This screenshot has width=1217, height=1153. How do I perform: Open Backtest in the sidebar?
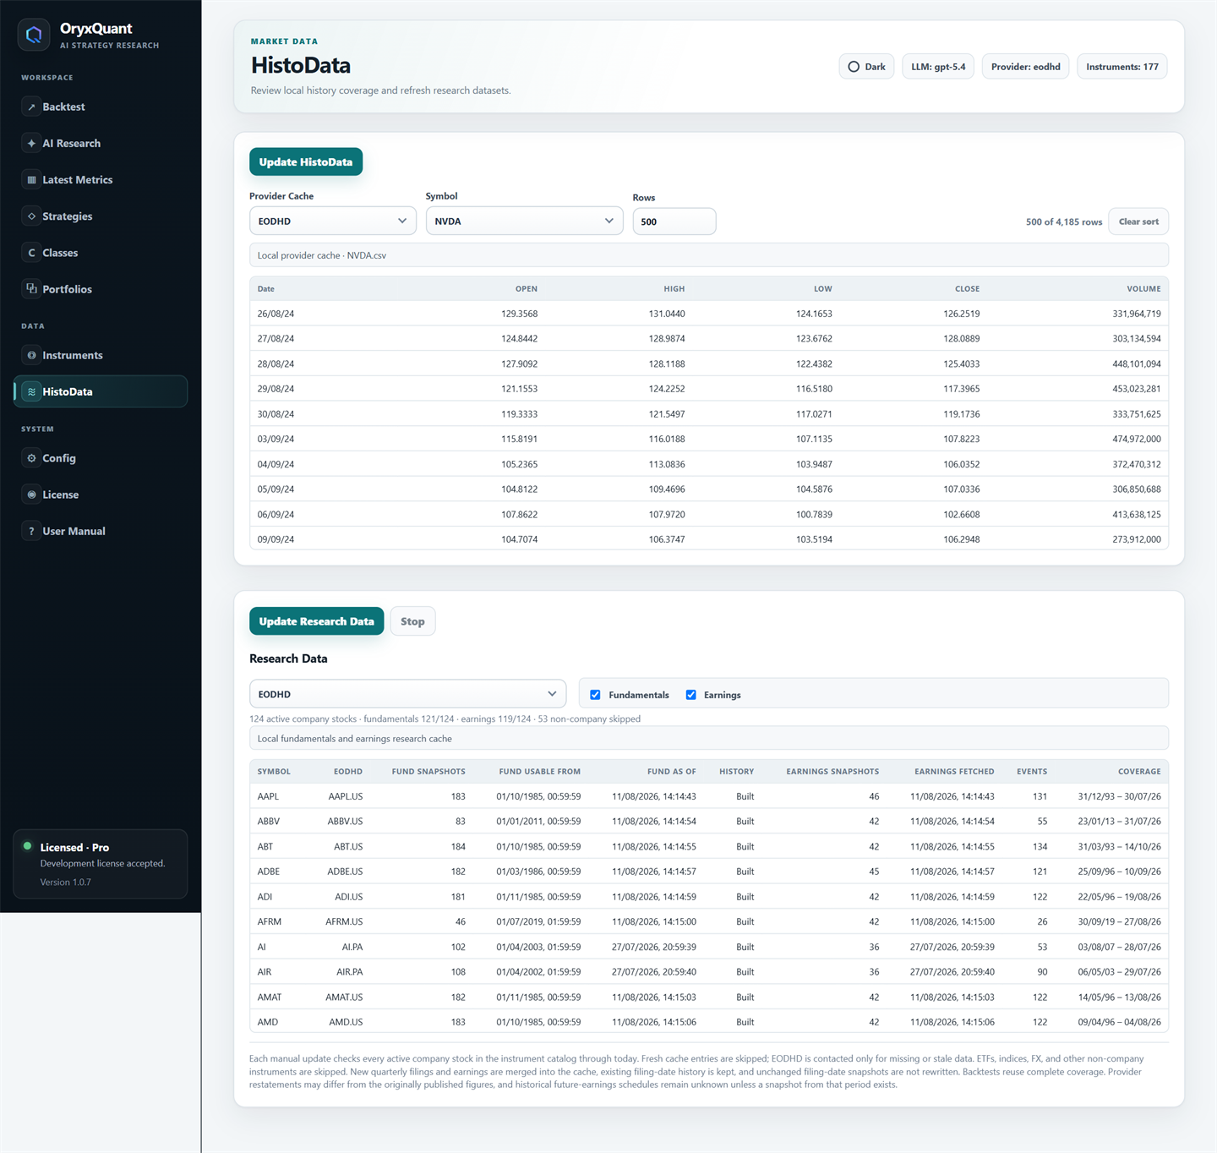pos(101,107)
